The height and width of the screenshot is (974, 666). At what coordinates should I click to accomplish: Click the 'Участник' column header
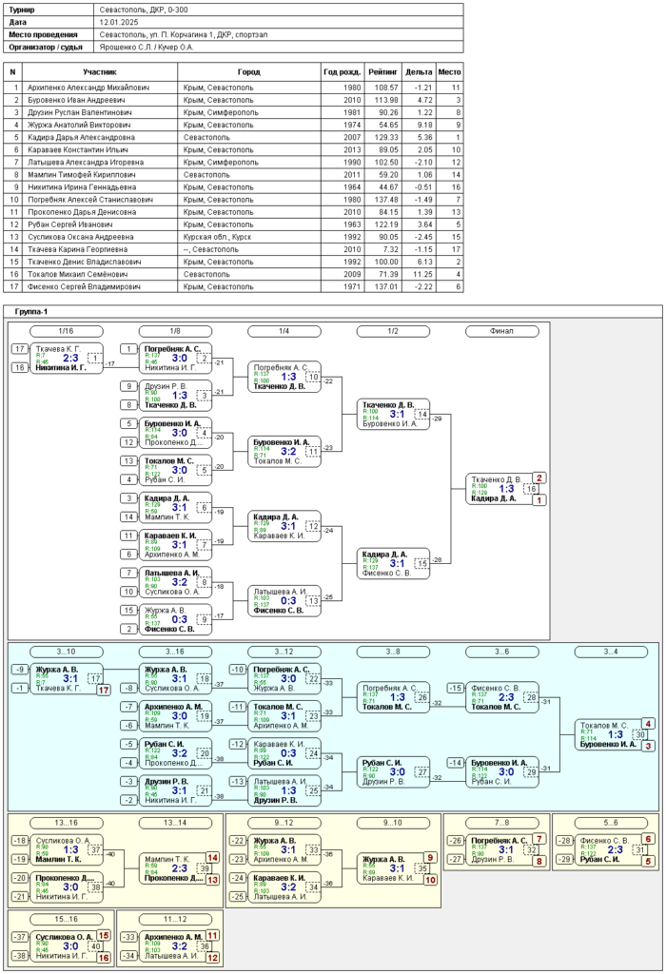(99, 72)
